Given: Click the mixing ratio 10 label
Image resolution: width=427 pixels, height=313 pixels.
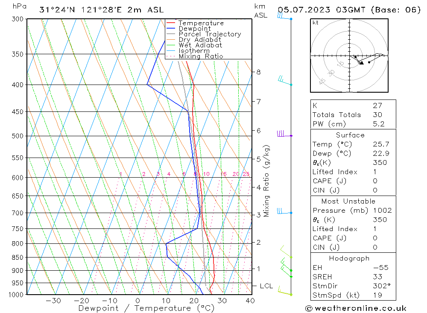Looking at the screenshot, I should [206, 174].
